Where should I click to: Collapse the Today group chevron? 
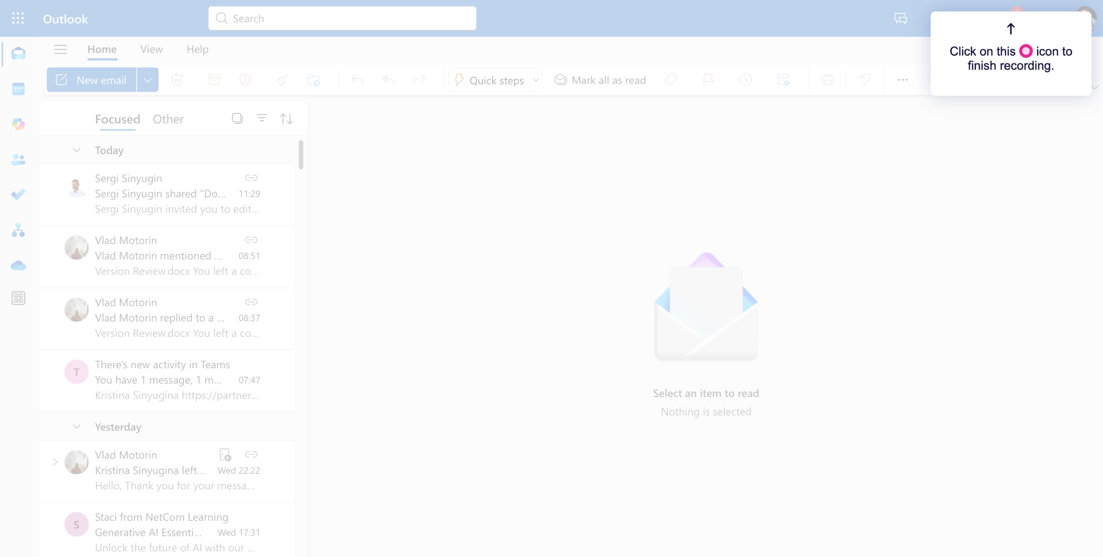click(77, 150)
